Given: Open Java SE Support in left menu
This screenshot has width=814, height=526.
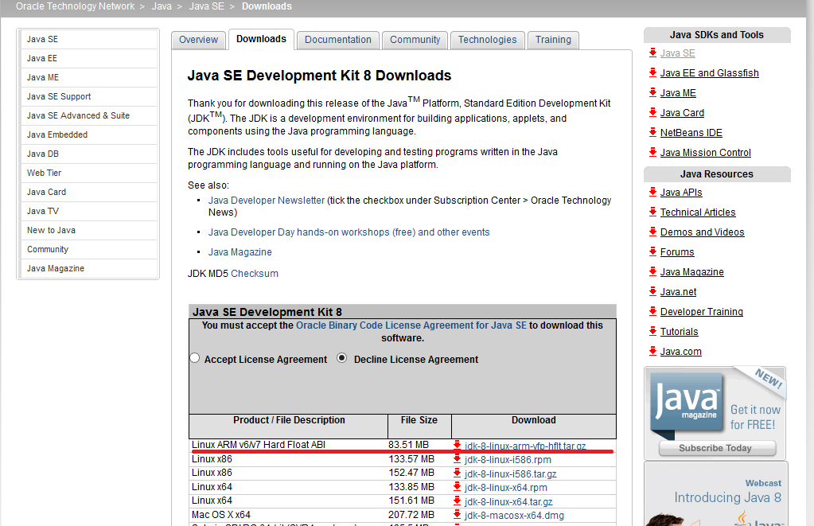Looking at the screenshot, I should click(x=88, y=96).
